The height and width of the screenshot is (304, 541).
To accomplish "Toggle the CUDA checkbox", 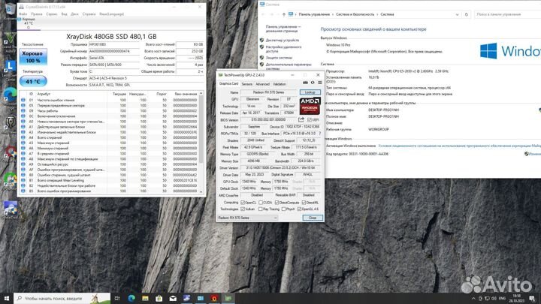I will pyautogui.click(x=261, y=203).
